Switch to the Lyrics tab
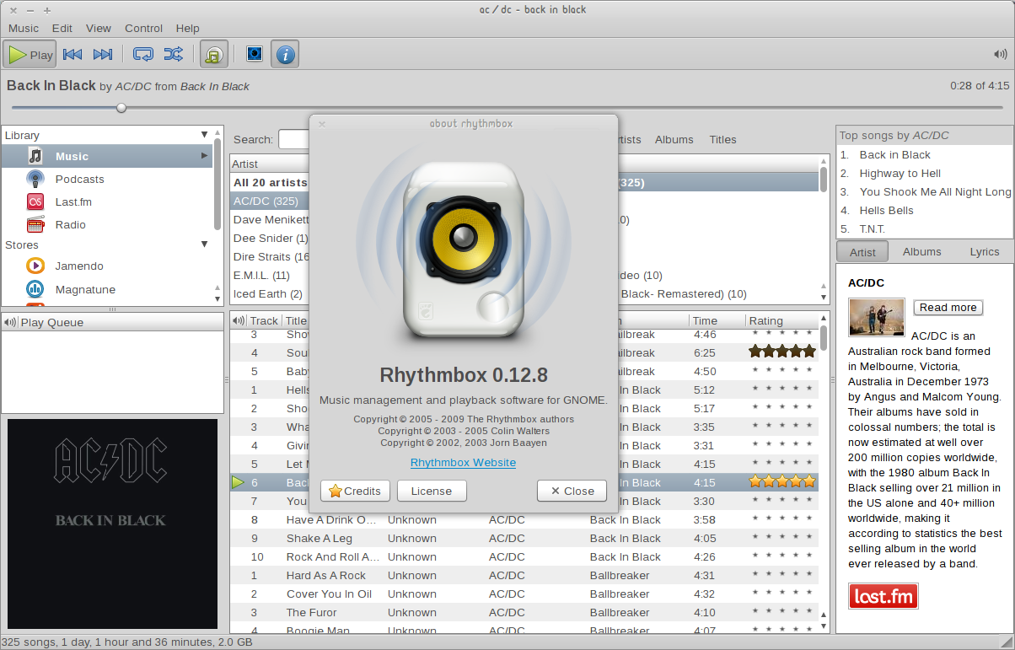The height and width of the screenshot is (650, 1015). [984, 251]
